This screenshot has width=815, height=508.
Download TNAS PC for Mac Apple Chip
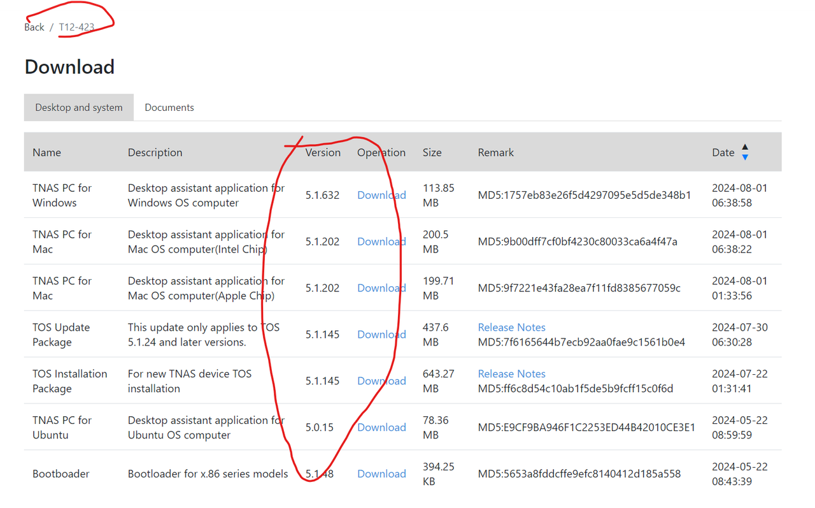pyautogui.click(x=381, y=288)
